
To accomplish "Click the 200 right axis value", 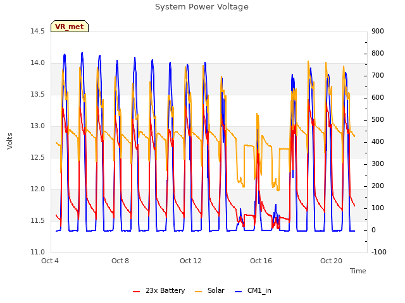I will (x=378, y=186).
